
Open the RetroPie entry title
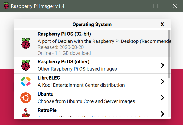tap(47, 110)
